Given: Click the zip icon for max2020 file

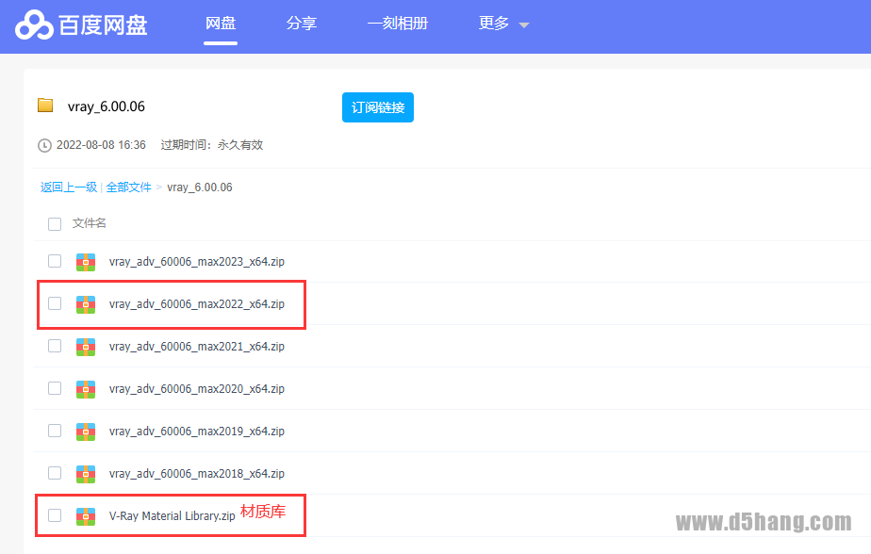Looking at the screenshot, I should [86, 388].
